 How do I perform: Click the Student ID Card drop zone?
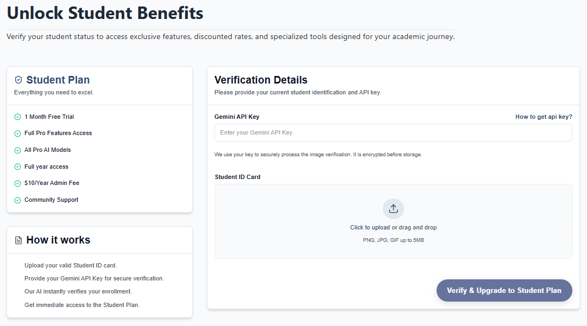point(393,250)
